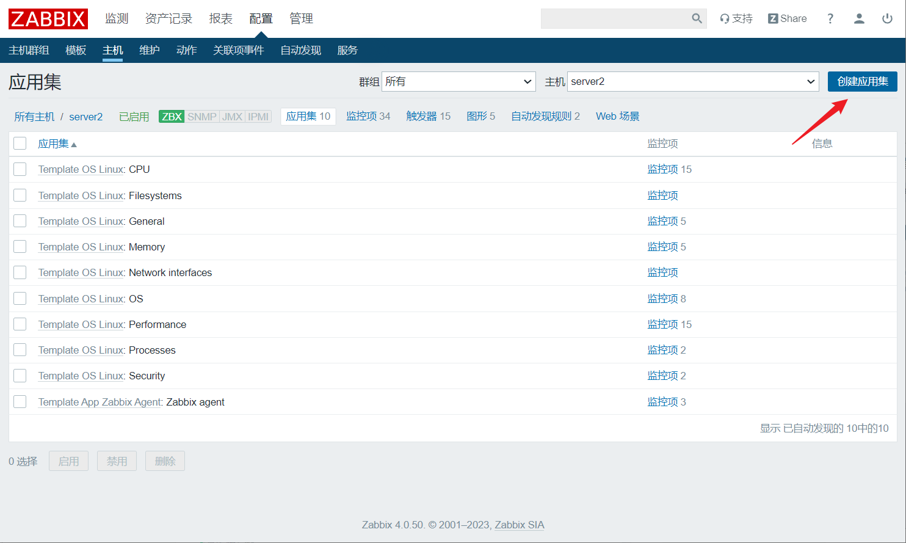Check the Zabbix agent application checkbox
Viewport: 906px width, 543px height.
20,402
